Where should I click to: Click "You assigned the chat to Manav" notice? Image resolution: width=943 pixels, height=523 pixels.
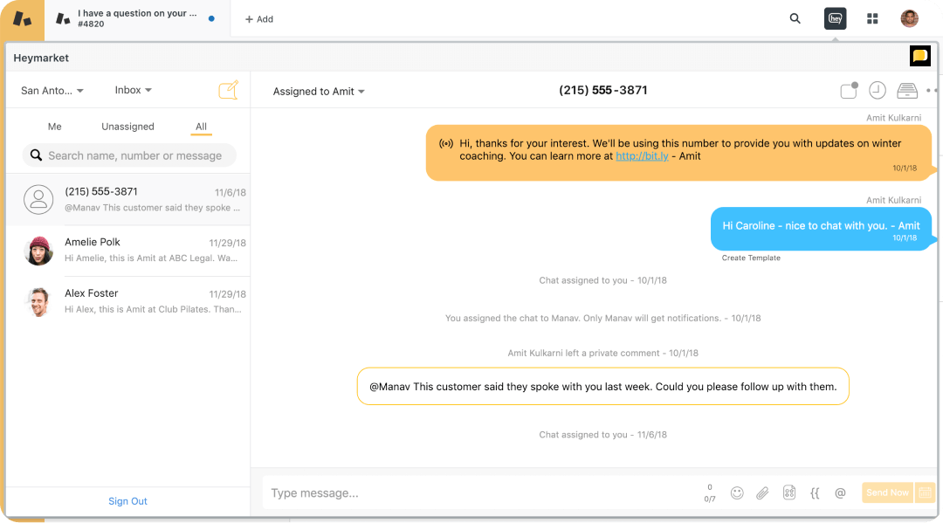pos(602,318)
